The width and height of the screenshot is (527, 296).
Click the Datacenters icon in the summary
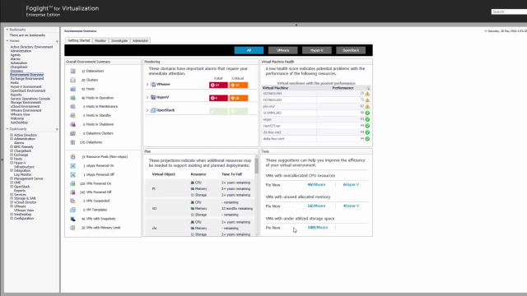click(x=73, y=72)
